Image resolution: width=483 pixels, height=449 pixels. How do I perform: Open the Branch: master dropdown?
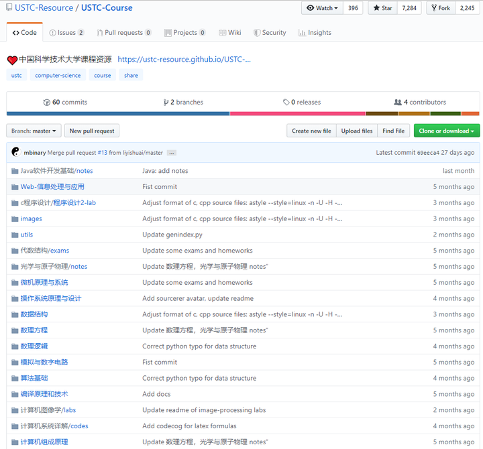(x=34, y=131)
